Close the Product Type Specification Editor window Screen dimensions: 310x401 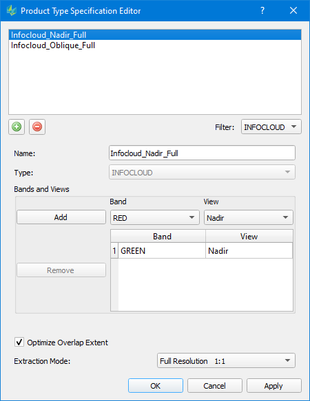click(293, 10)
